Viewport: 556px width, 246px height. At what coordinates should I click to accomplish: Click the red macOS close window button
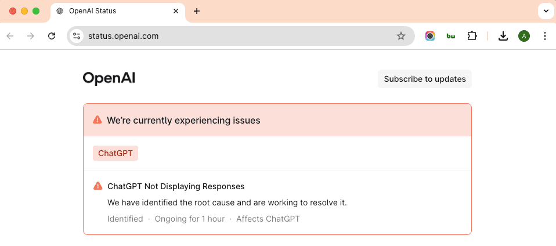click(x=13, y=11)
